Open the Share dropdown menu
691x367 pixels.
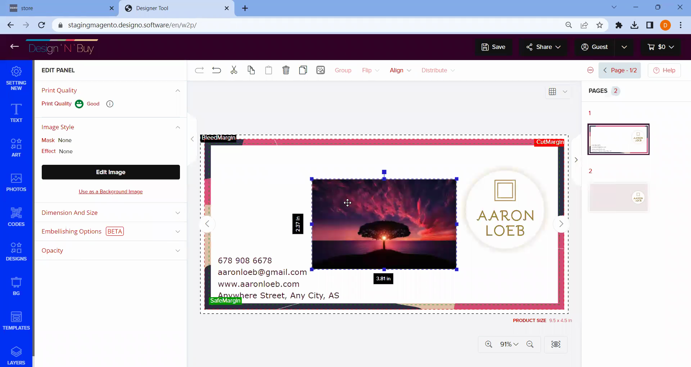[543, 47]
